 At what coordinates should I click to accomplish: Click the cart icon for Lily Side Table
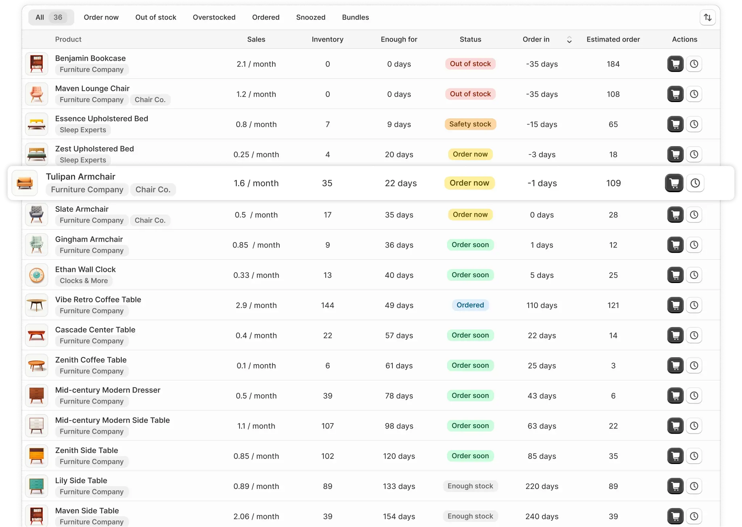[x=675, y=486]
